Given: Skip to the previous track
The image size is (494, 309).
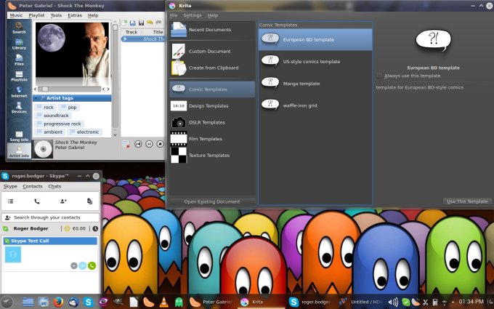Looking at the screenshot, I should click(138, 144).
